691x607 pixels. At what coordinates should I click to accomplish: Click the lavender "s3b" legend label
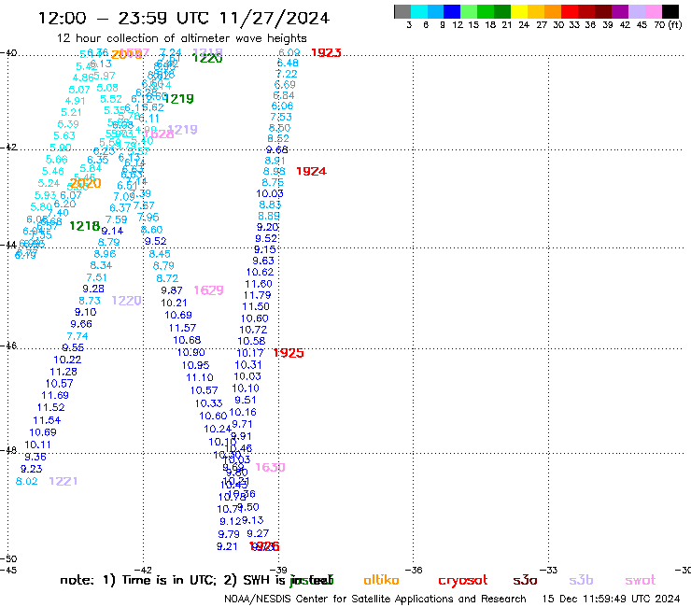[x=581, y=580]
